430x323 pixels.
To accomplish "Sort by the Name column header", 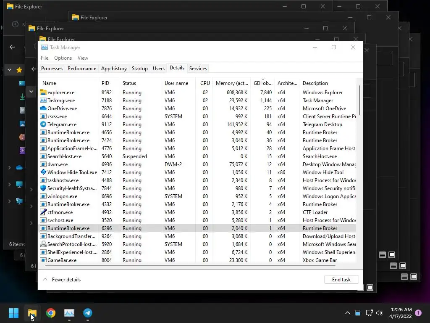I will [68, 83].
